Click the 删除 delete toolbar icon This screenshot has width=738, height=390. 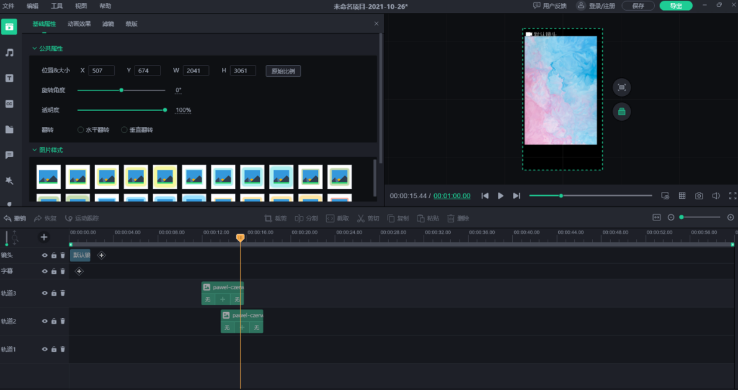point(451,219)
